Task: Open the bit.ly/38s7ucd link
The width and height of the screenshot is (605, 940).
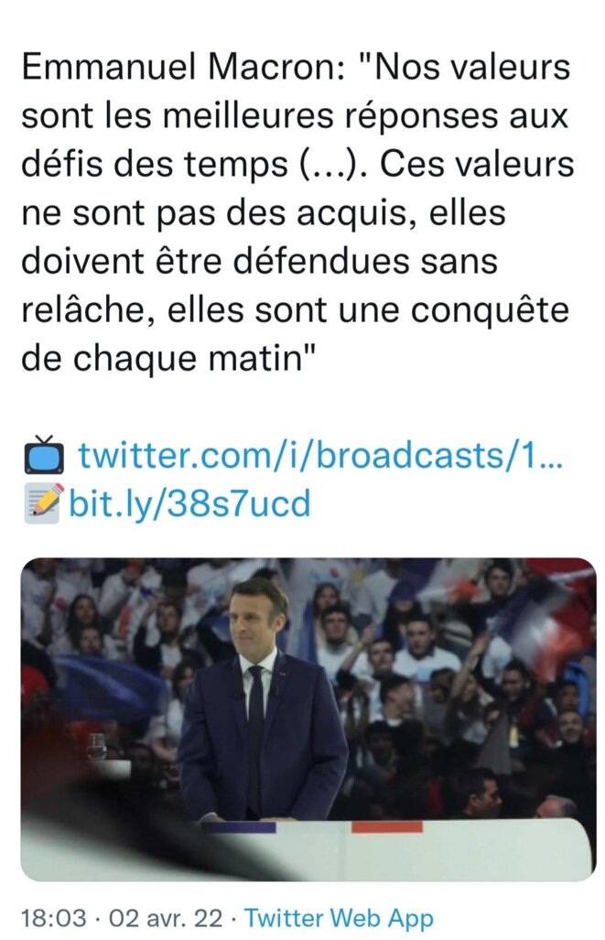Action: point(190,503)
